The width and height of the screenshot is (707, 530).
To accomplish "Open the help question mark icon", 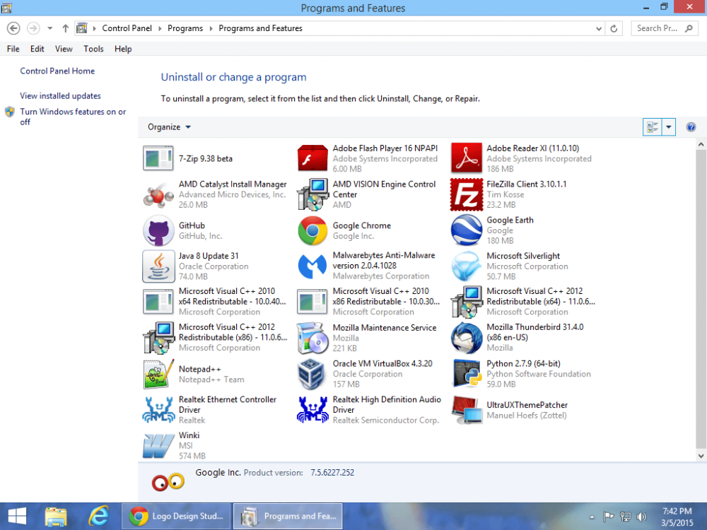I will 690,127.
